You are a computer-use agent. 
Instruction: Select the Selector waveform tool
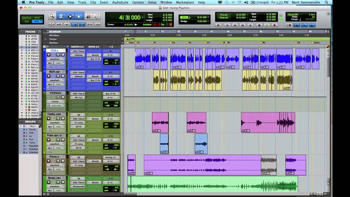(x=70, y=16)
